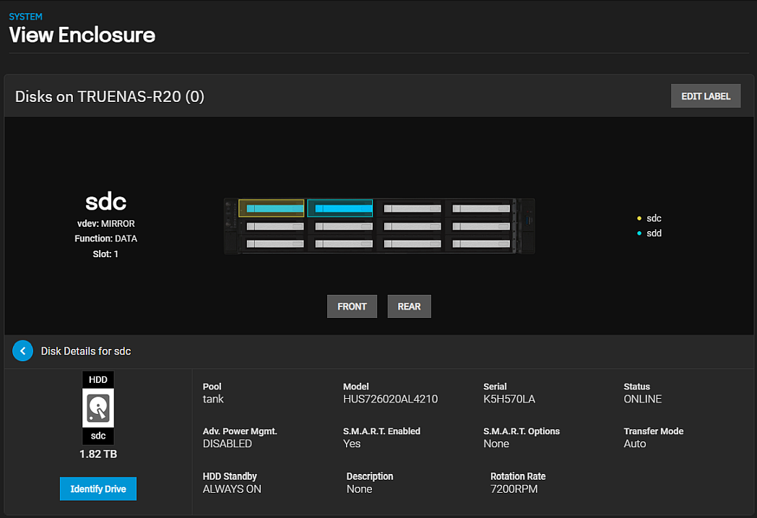Click the sdd entry in the legend
The height and width of the screenshot is (518, 757).
(x=654, y=233)
